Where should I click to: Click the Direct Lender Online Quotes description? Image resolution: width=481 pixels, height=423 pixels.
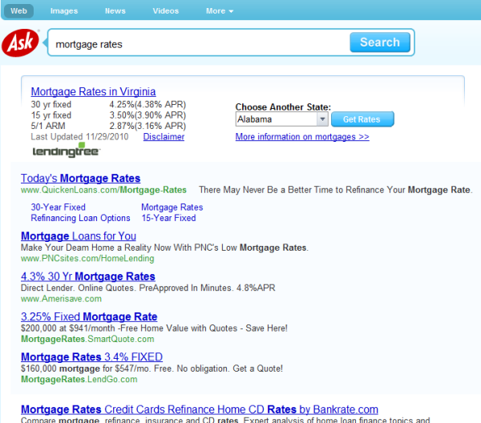tap(148, 288)
